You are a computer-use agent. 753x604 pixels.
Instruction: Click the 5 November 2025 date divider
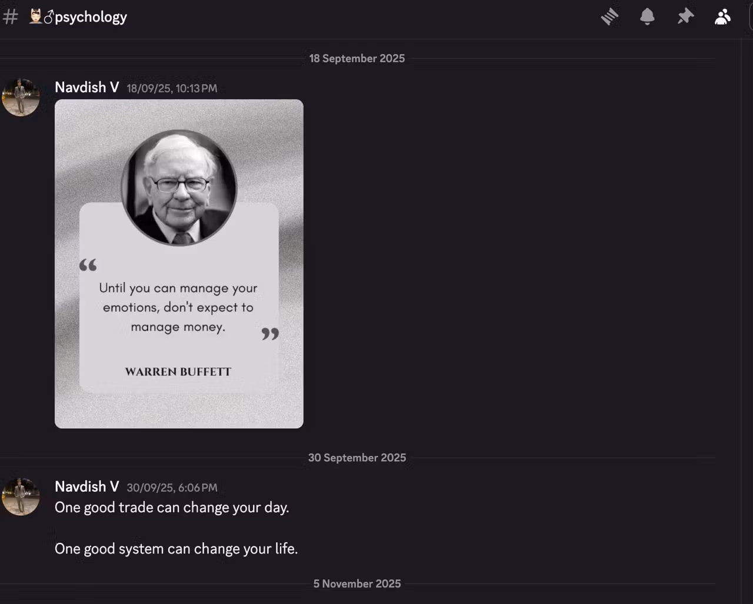point(357,583)
